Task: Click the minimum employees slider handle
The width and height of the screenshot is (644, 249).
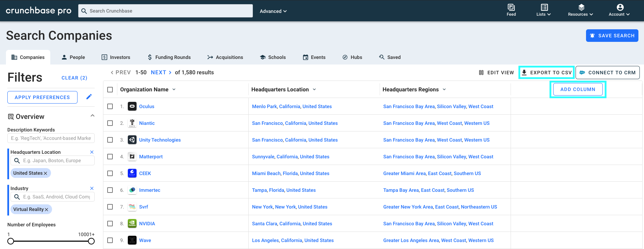Action: [x=10, y=241]
